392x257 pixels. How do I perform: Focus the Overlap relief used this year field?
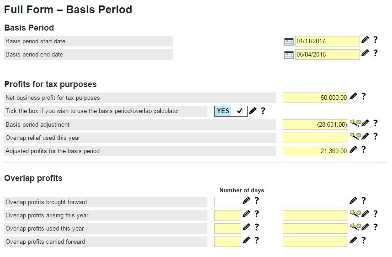pyautogui.click(x=315, y=138)
